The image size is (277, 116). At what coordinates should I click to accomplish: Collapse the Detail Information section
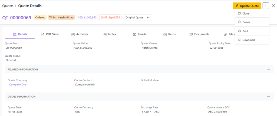coord(269,96)
